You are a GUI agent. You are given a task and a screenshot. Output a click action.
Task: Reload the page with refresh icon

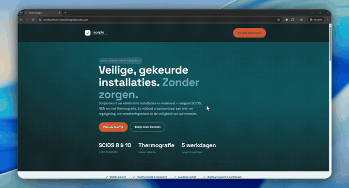tap(33, 20)
